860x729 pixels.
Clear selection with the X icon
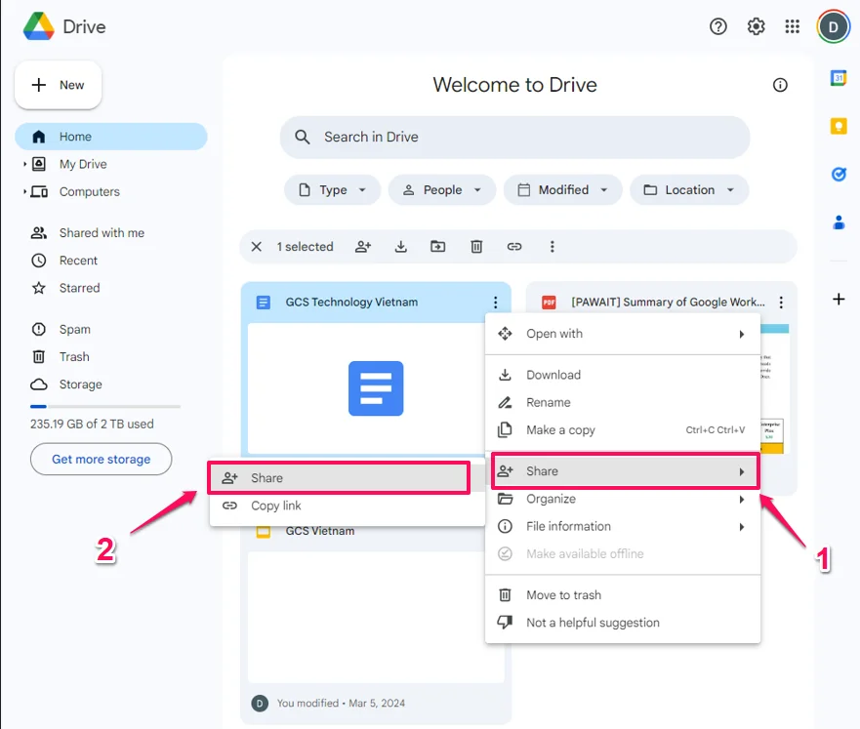coord(257,247)
